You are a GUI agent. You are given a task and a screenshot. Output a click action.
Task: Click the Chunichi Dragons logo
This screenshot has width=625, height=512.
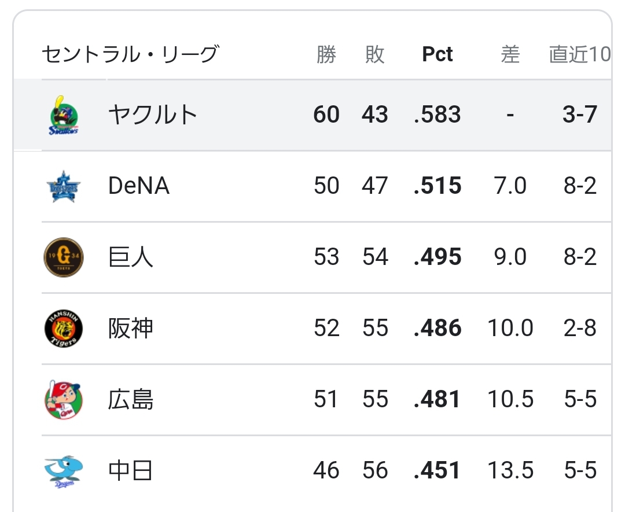(64, 471)
